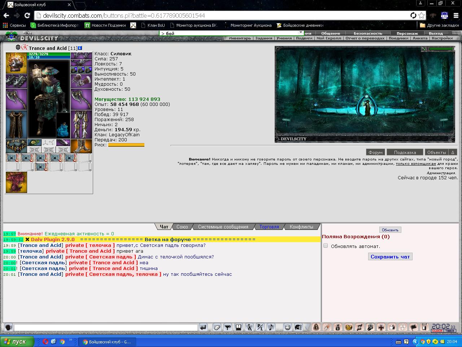Toggle the sound icon in chat toolbar
Image resolution: width=462 pixels, height=347 pixels.
coord(271,327)
